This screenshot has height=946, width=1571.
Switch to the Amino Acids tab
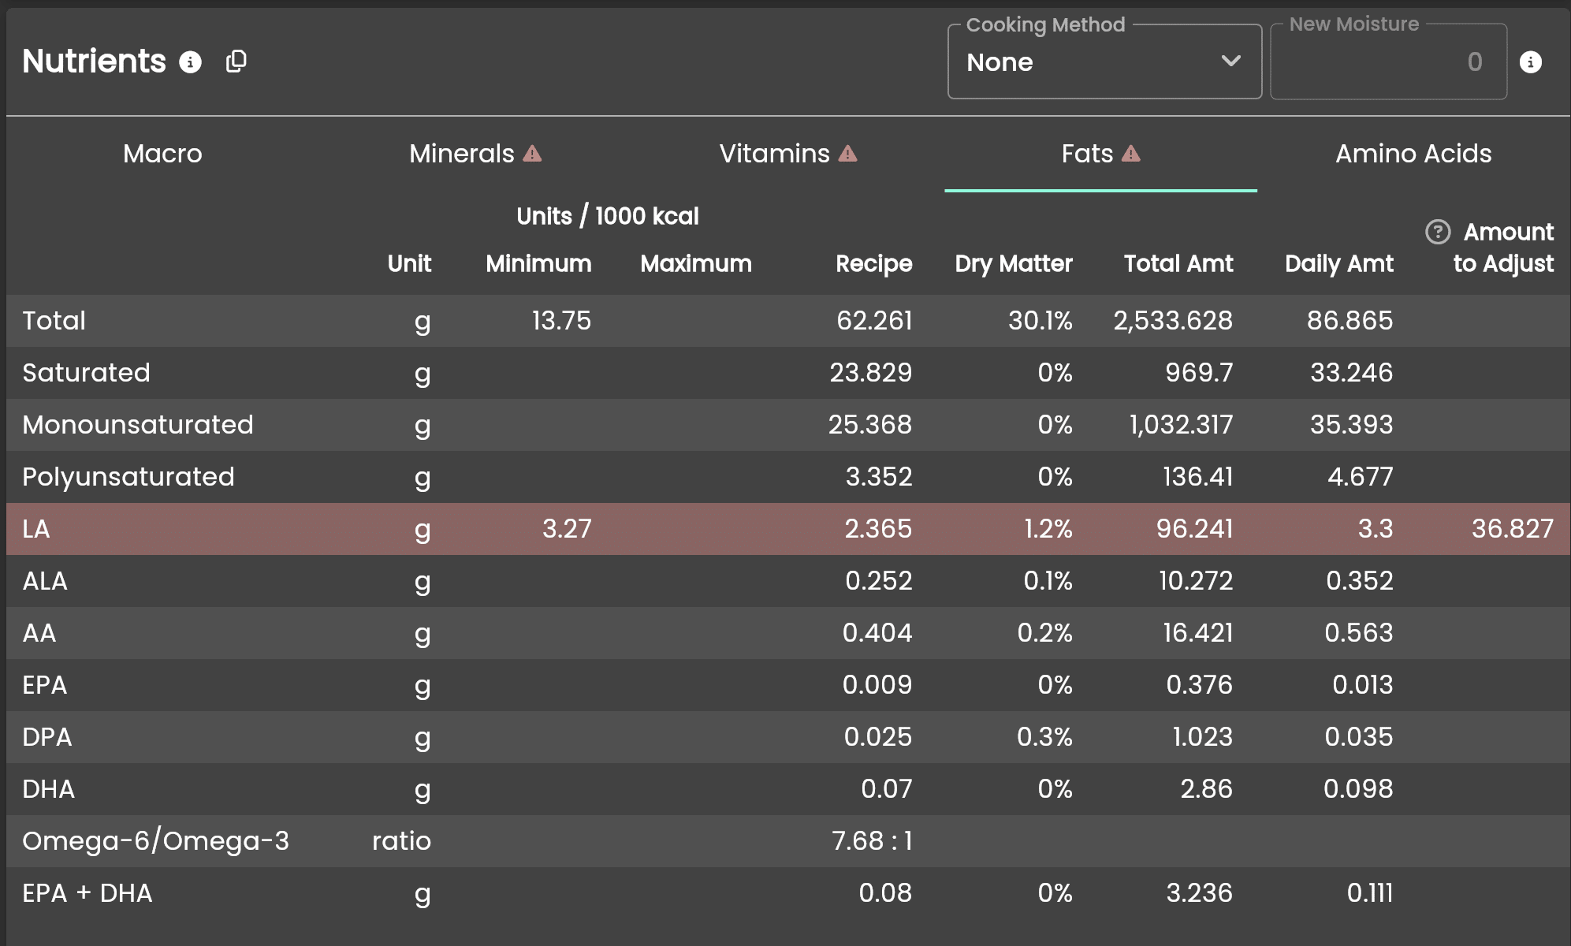(x=1413, y=154)
